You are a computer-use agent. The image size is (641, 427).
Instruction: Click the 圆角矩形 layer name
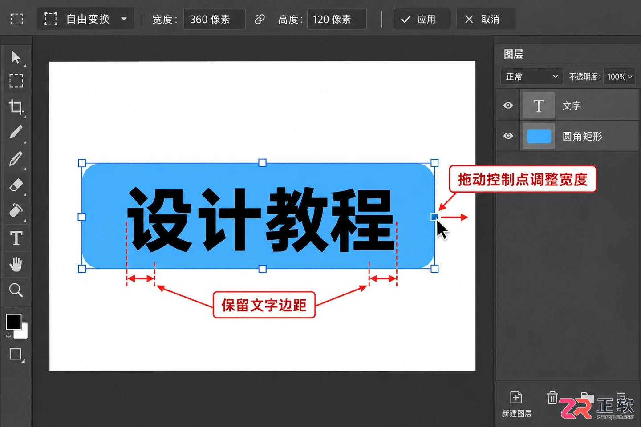pyautogui.click(x=582, y=136)
